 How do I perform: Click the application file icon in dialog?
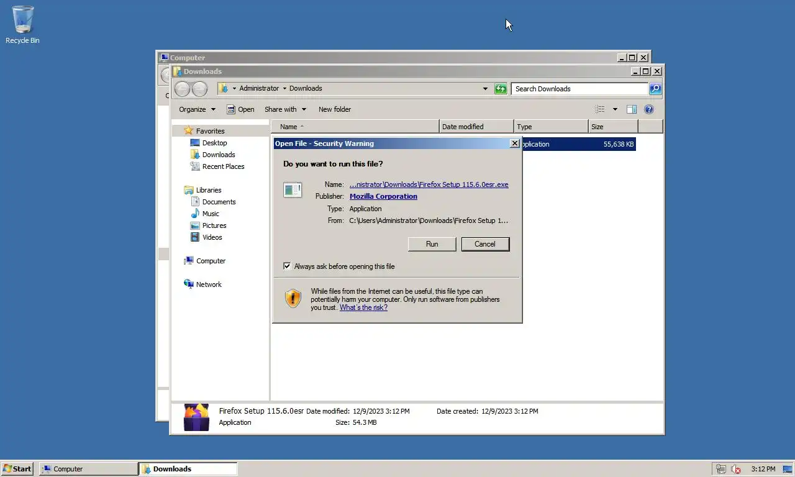point(293,189)
